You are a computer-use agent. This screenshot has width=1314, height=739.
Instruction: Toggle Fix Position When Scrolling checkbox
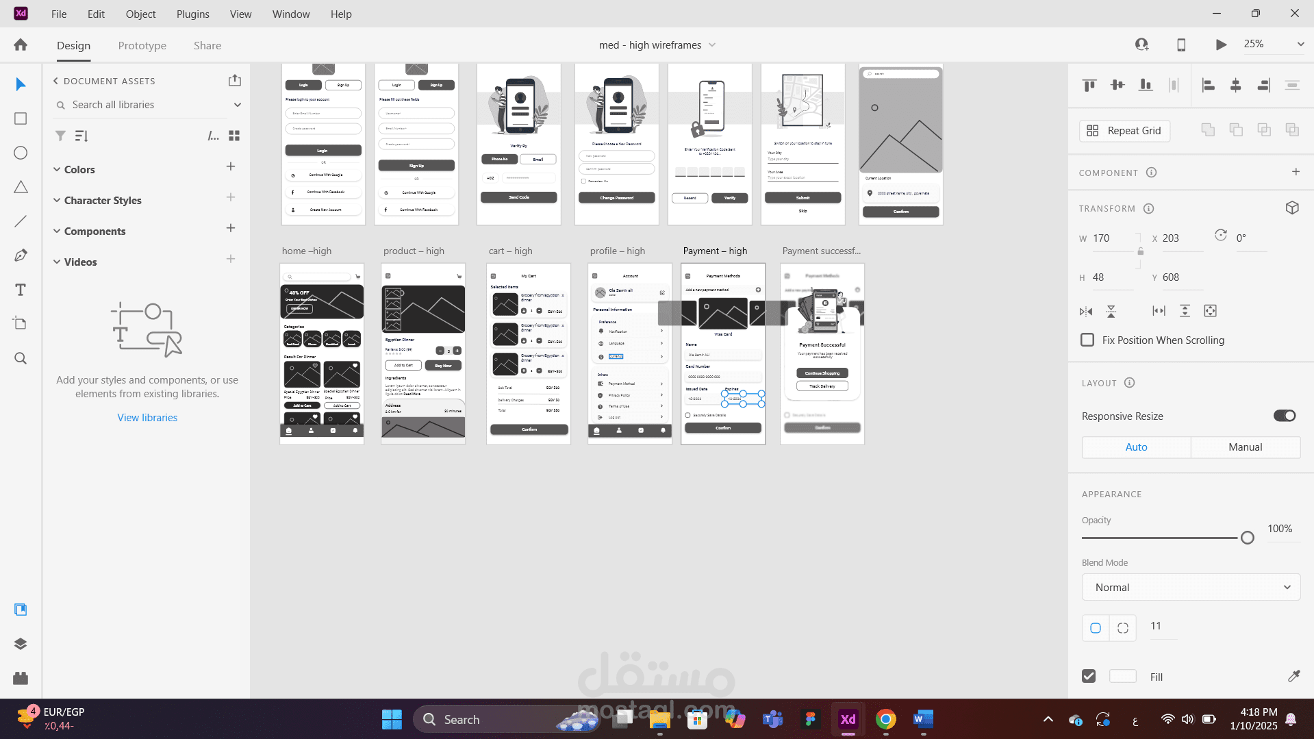[1087, 340]
